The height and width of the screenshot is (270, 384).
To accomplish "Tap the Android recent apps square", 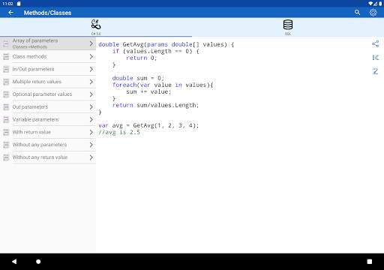I will [370, 262].
